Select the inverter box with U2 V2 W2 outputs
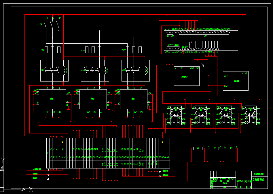This screenshot has height=194, width=273. pyautogui.click(x=93, y=99)
